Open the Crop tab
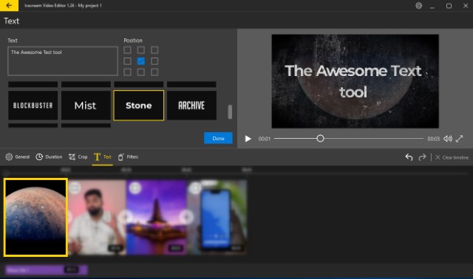 pyautogui.click(x=78, y=156)
